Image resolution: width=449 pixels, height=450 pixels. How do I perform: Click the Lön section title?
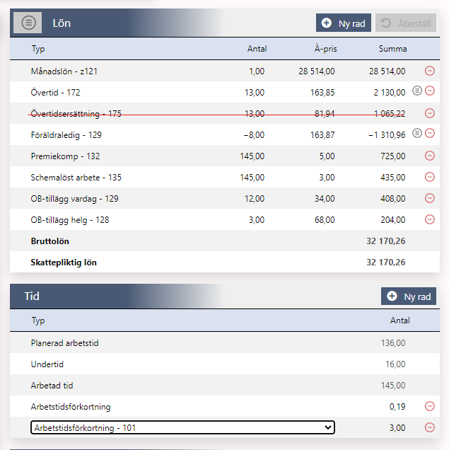62,23
